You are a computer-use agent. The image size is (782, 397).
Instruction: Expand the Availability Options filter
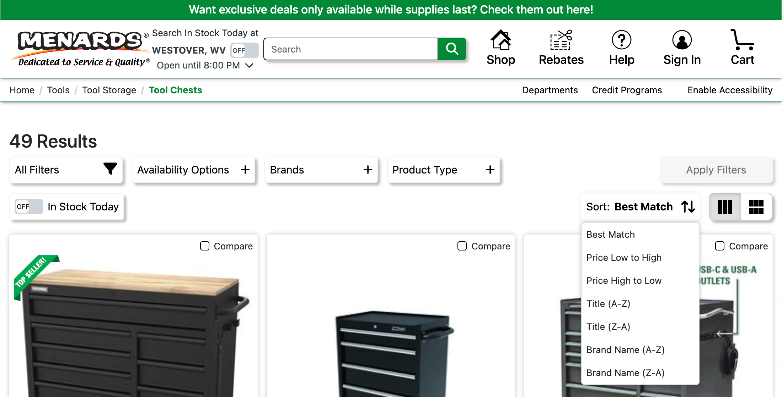246,170
